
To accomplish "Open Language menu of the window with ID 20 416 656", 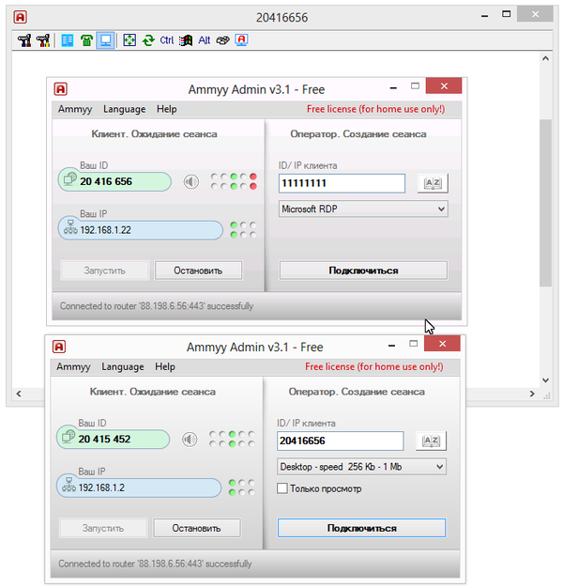I will (x=125, y=109).
